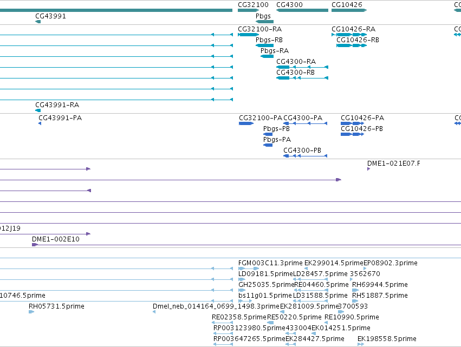This screenshot has height=347, width=461.
Task: Select the CG4300 gene label
Action: tap(289, 5)
